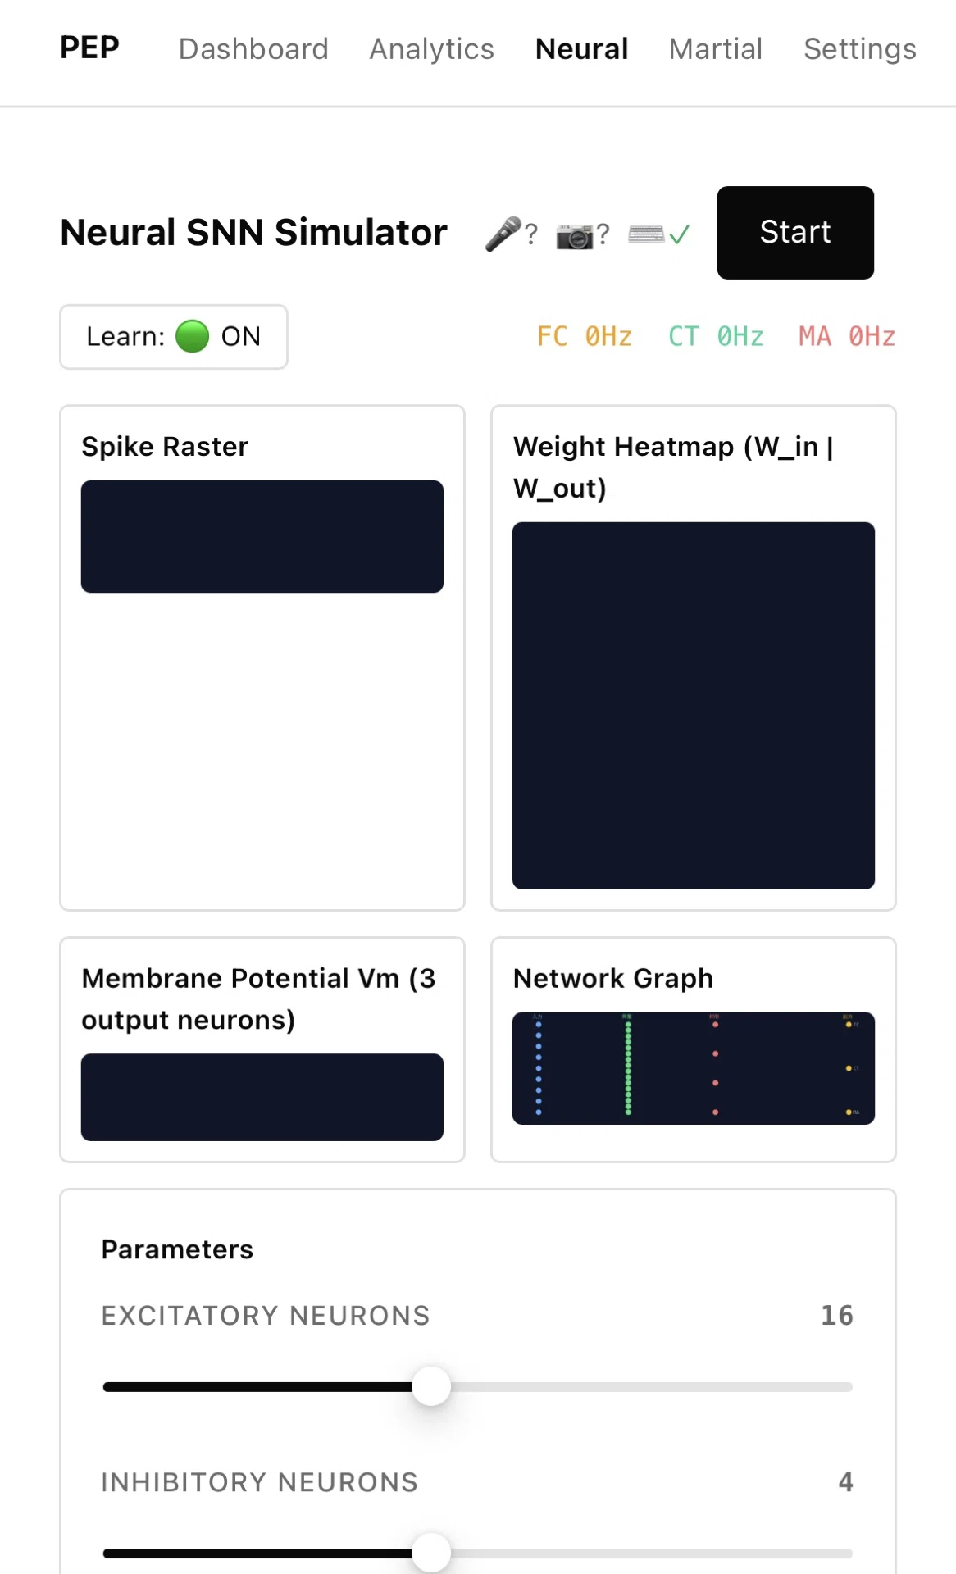Click the camera status icon

click(574, 235)
